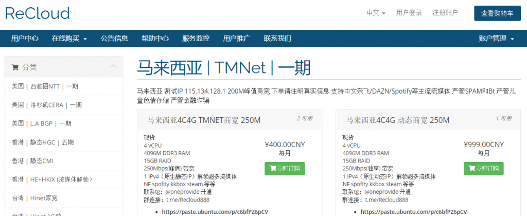Click the ¥400.00CNY price text

285,145
